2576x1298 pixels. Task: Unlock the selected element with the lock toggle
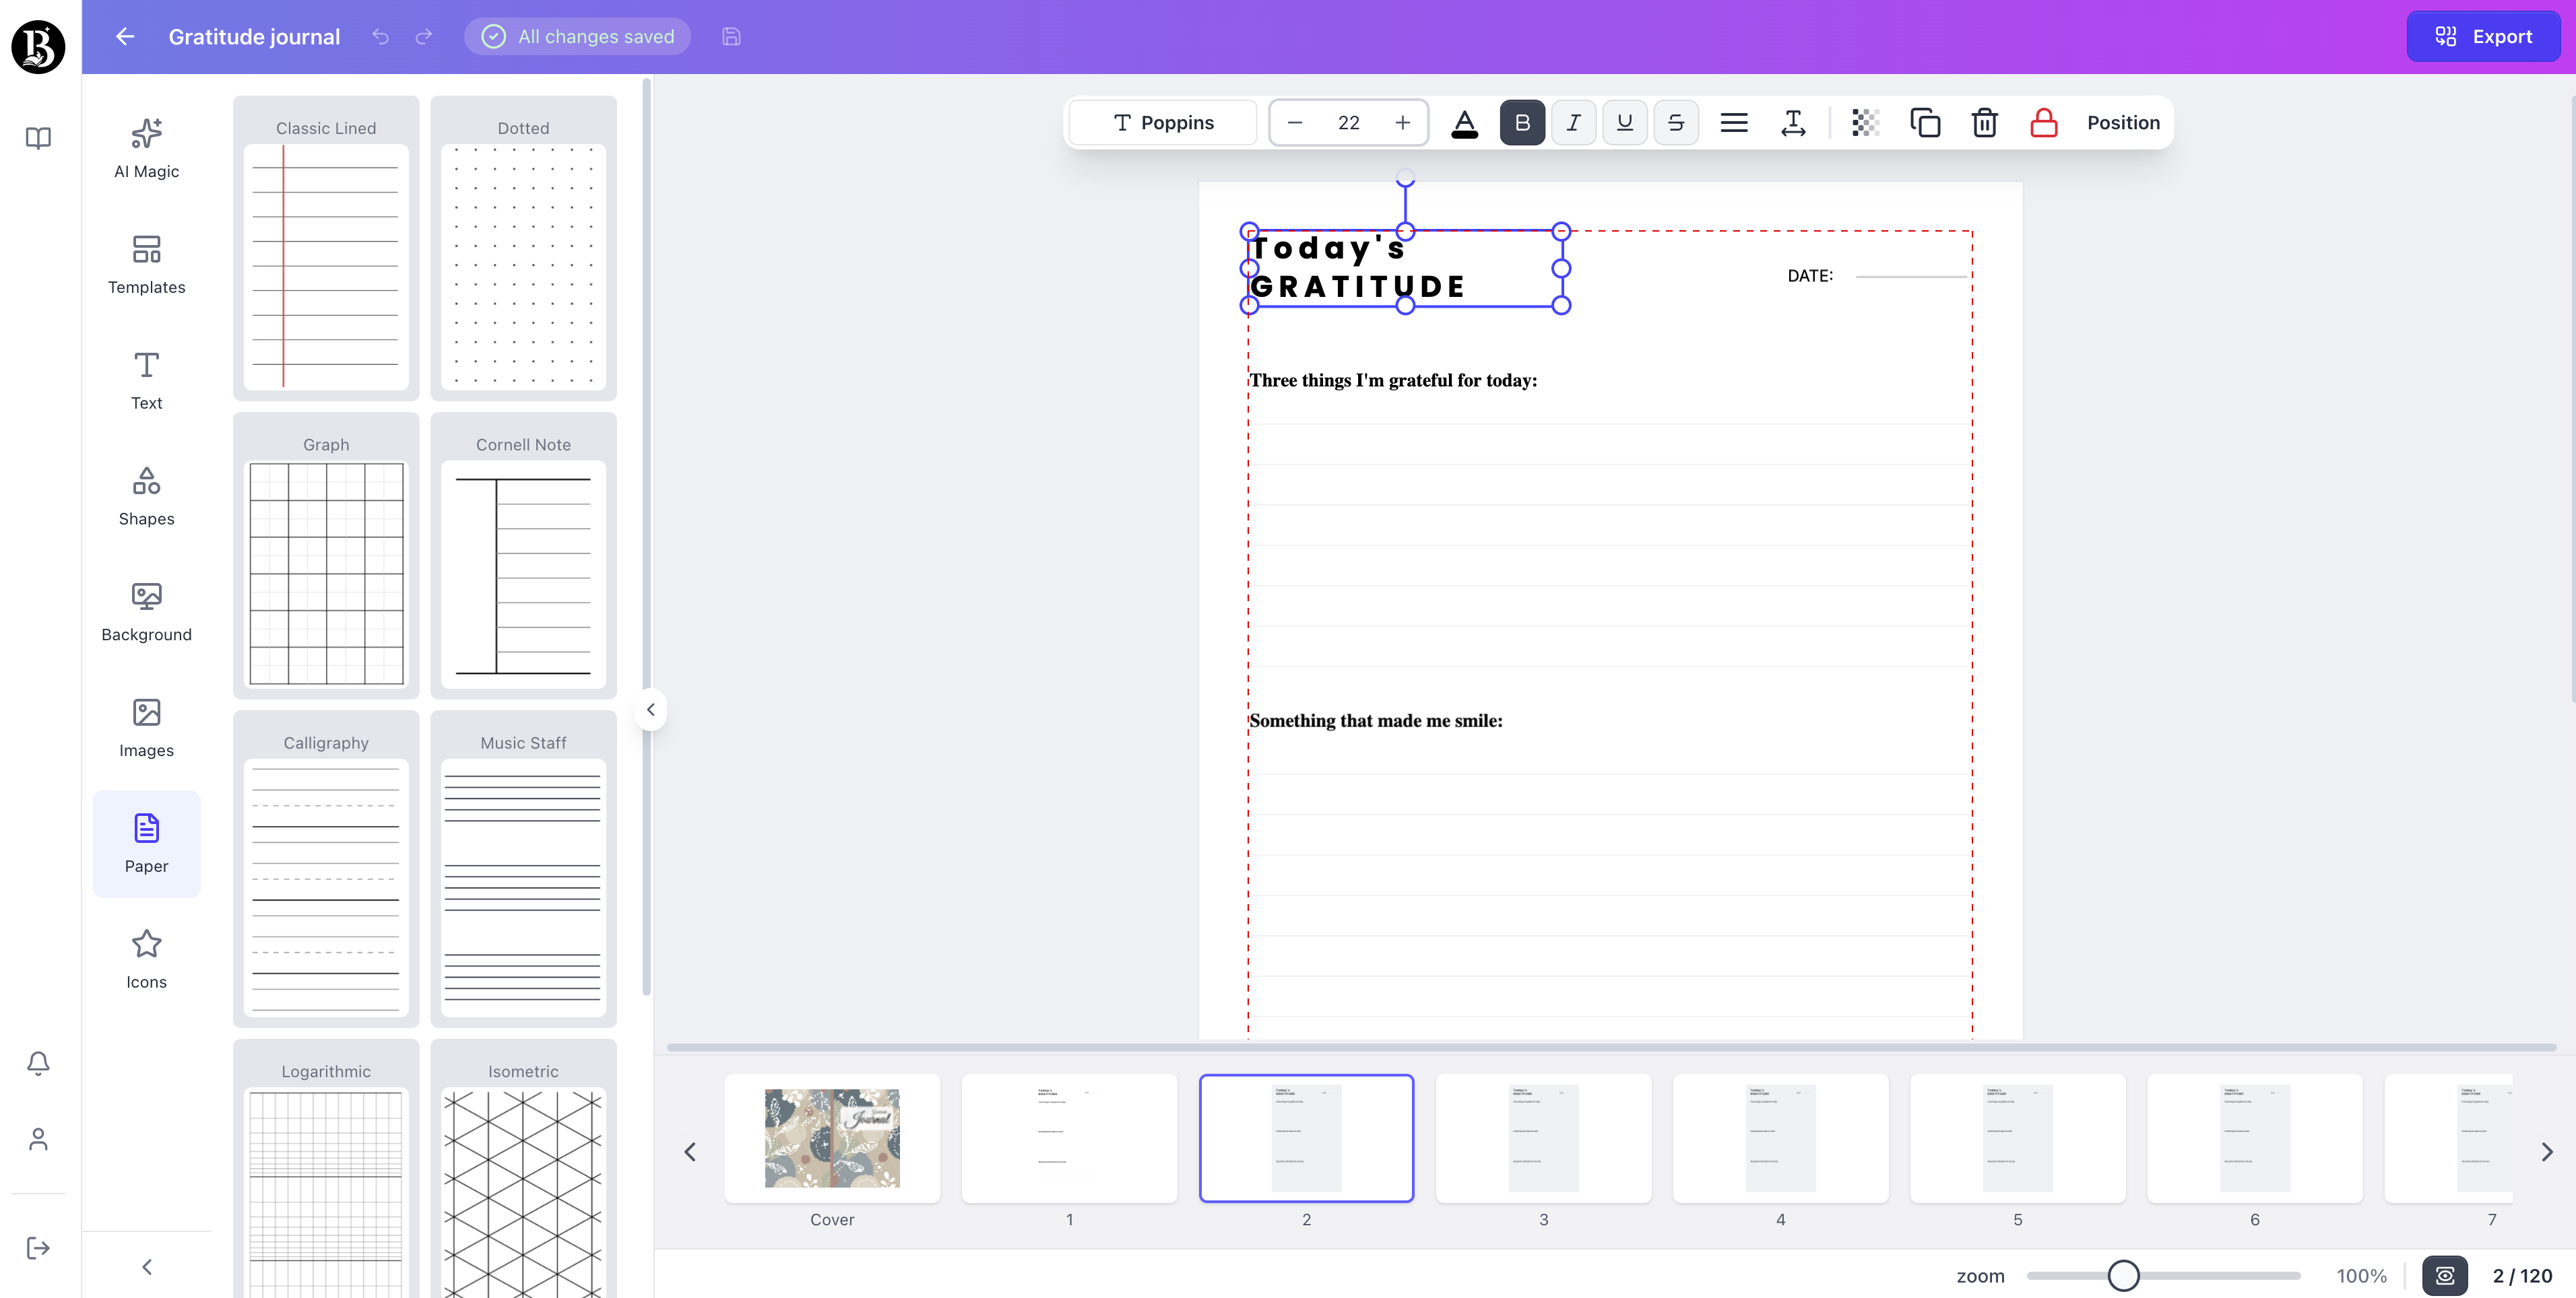[x=2043, y=122]
